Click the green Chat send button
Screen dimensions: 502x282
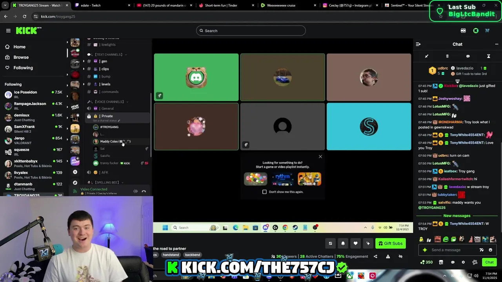(489, 262)
